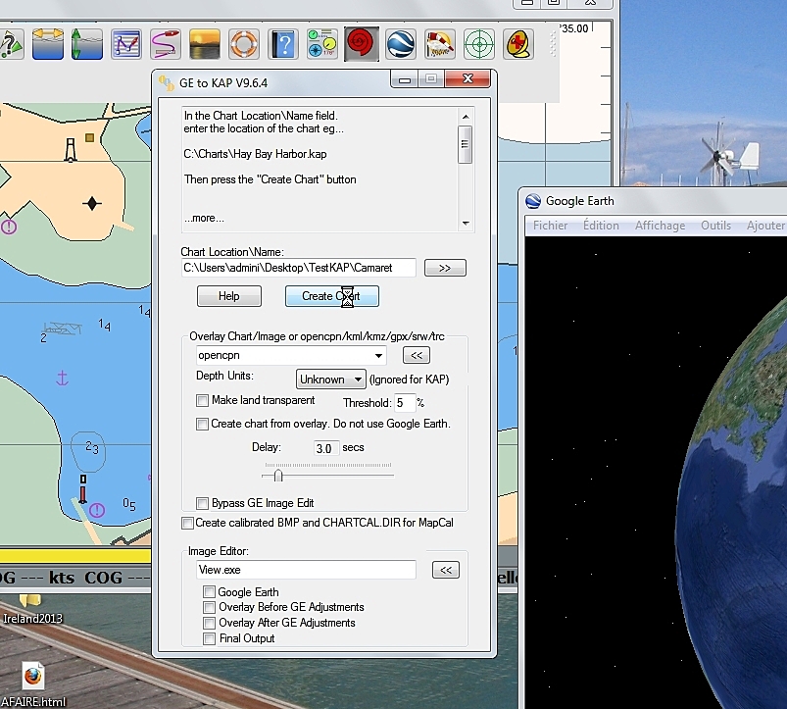This screenshot has width=787, height=709.
Task: Click the Google Earth window logo icon
Action: [532, 201]
